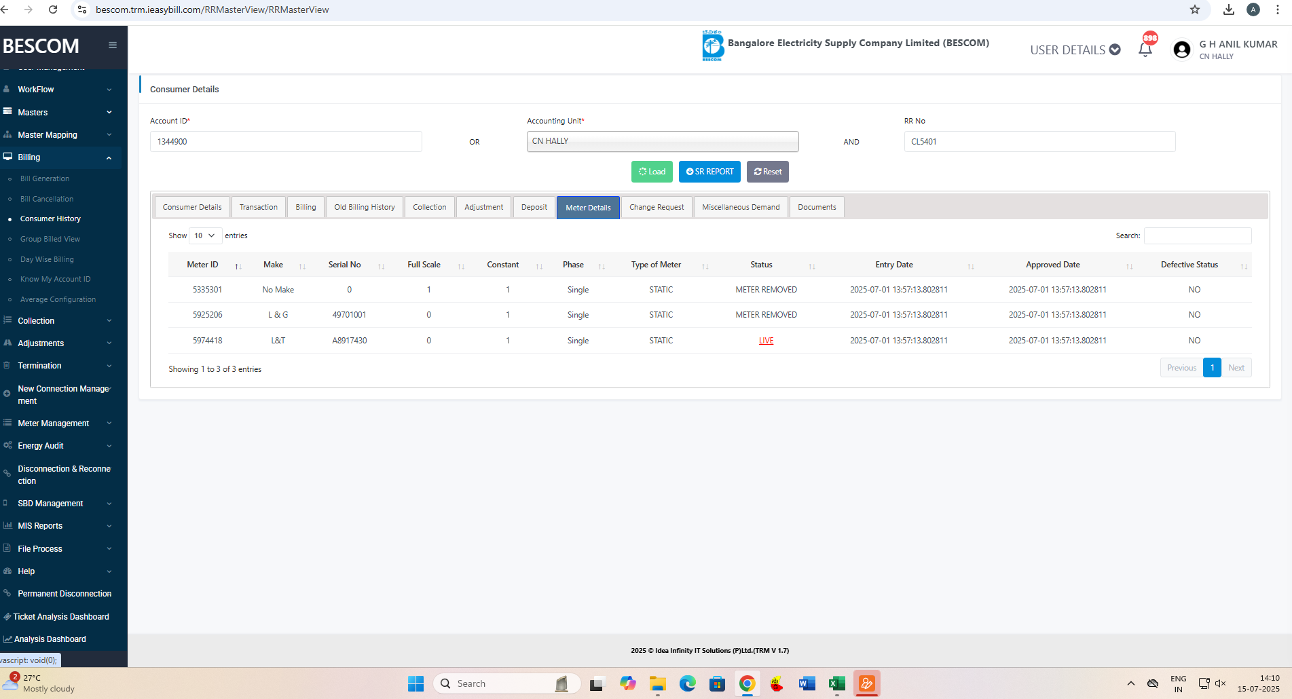This screenshot has height=699, width=1292.
Task: Expand the MIS Reports sidebar menu
Action: coord(61,526)
